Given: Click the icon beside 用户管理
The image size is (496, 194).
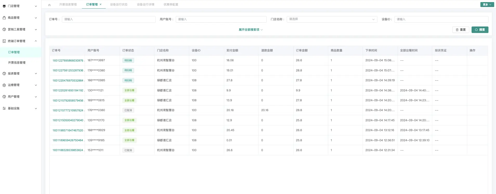Looking at the screenshot, I should click(x=4, y=97).
